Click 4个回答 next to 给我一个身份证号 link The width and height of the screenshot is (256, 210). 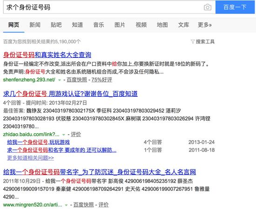point(153,142)
